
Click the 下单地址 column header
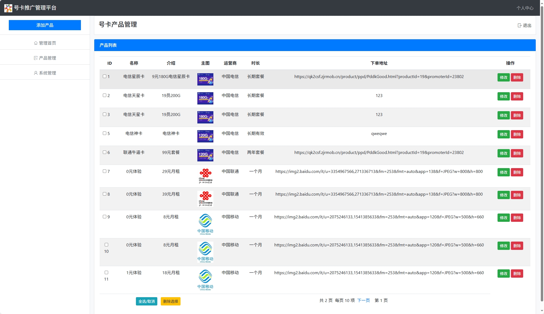379,63
